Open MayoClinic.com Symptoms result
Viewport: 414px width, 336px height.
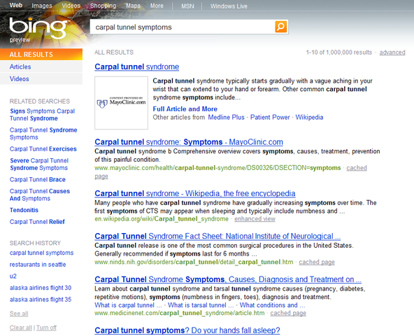[x=189, y=142]
